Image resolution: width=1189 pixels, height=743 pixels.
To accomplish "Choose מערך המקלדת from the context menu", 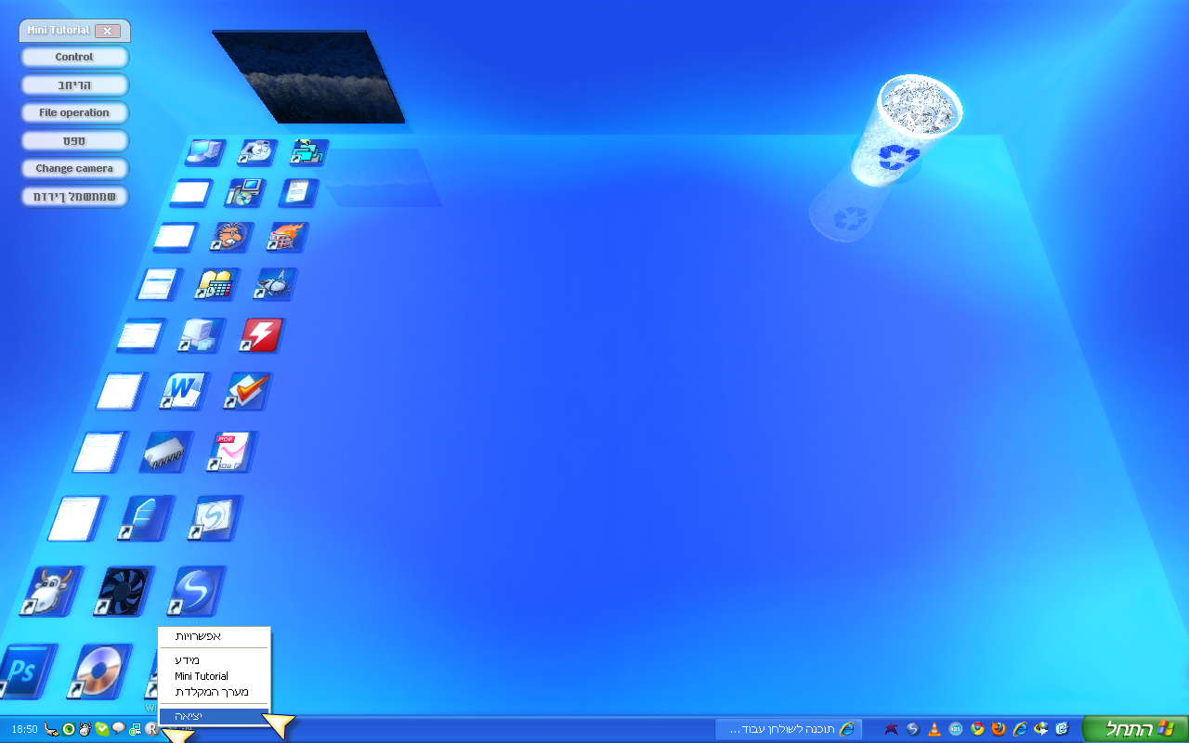I will (x=214, y=692).
